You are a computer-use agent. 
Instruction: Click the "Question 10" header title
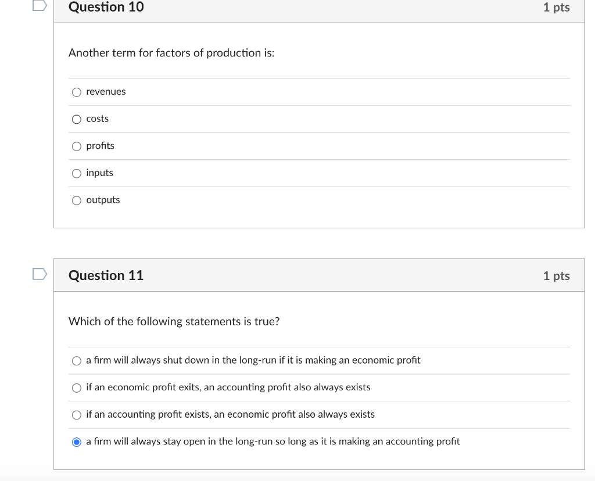tap(106, 8)
